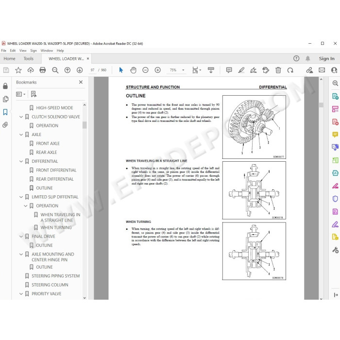
Task: Open the attachments paperclip panel
Action: (5, 125)
